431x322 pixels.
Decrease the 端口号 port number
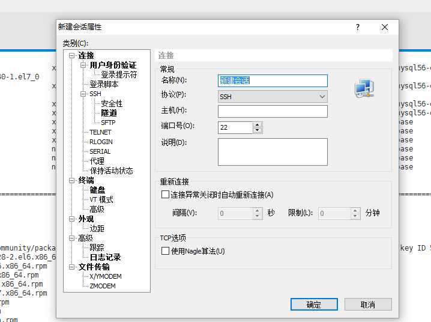(x=258, y=130)
